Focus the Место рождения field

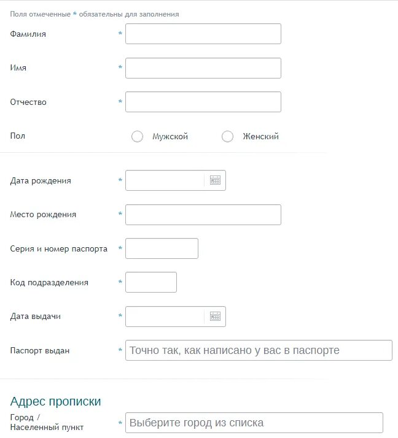click(203, 215)
